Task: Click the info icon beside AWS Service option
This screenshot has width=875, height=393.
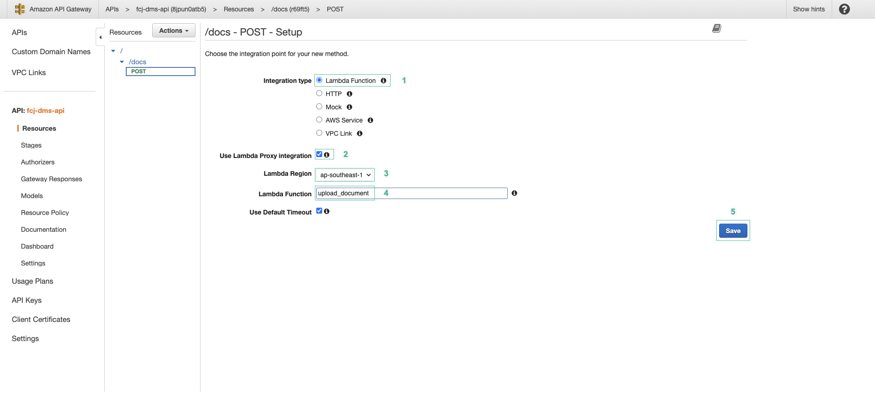Action: pos(371,120)
